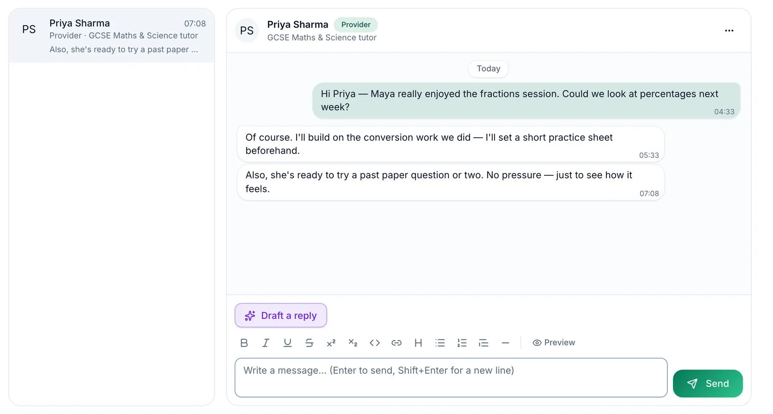Focus the Write a message field

click(451, 378)
